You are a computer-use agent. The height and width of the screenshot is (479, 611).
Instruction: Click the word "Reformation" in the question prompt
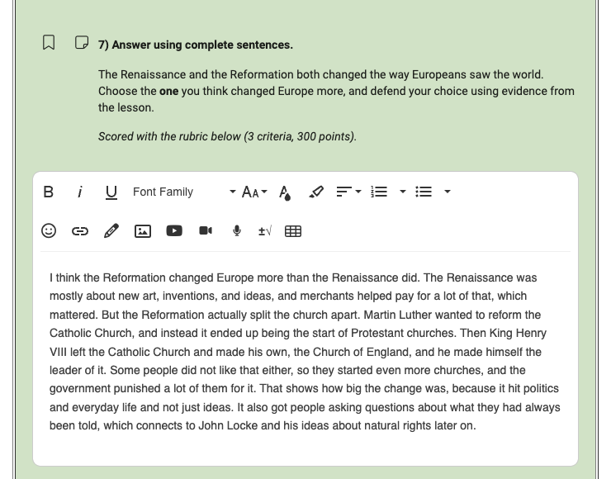click(262, 74)
